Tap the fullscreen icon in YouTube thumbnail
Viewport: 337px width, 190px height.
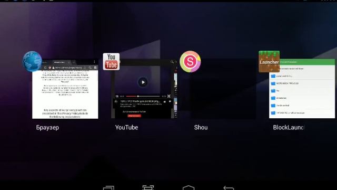(169, 96)
